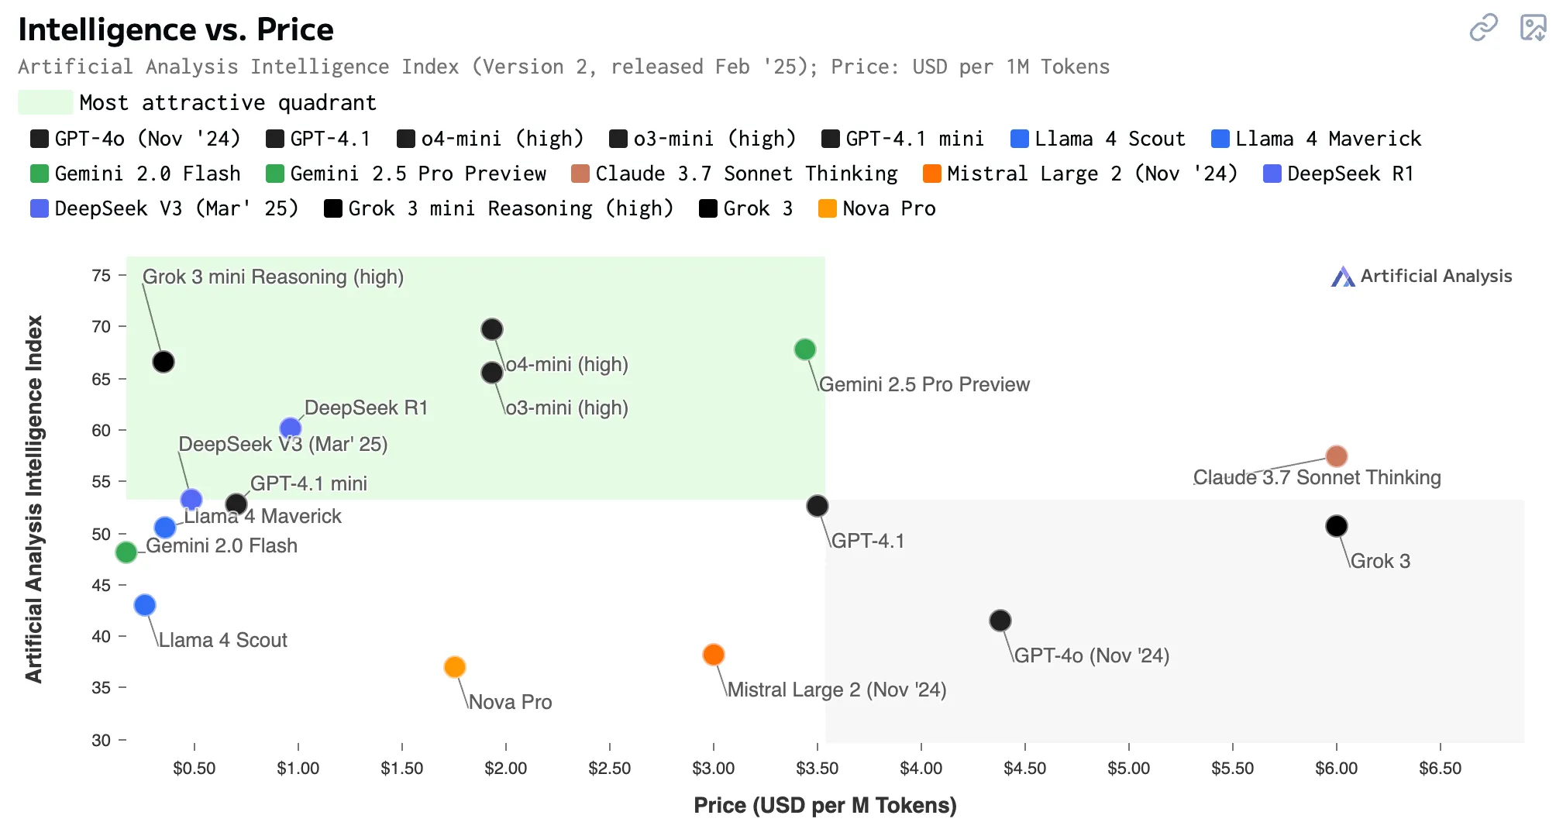The height and width of the screenshot is (829, 1556).
Task: Click the Grok 3 data point
Action: pyautogui.click(x=1337, y=526)
